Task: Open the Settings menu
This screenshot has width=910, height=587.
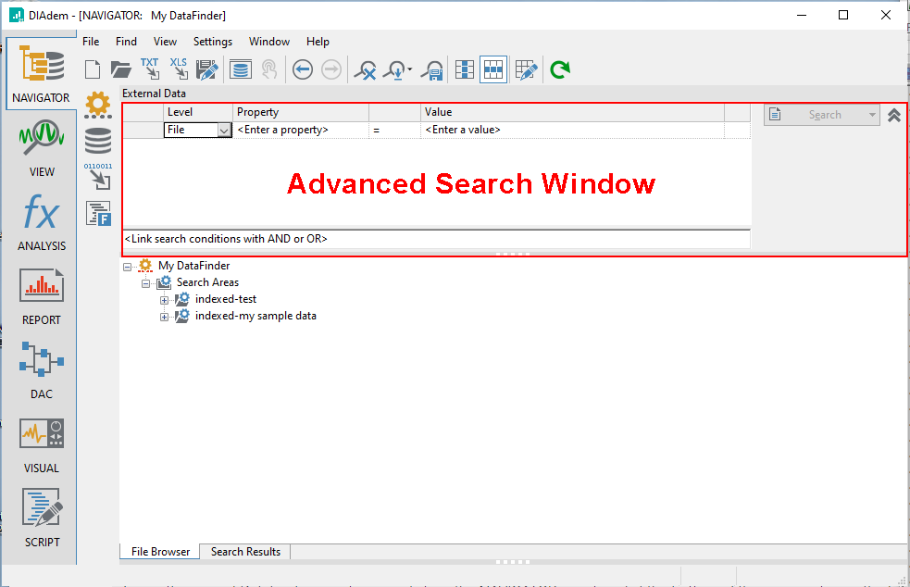Action: [x=212, y=42]
